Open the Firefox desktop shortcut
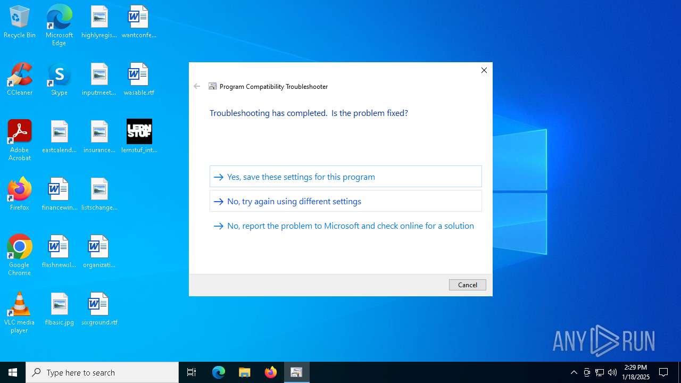The width and height of the screenshot is (681, 383). pos(20,195)
